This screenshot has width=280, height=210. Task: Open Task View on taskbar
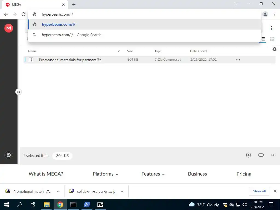(33, 205)
